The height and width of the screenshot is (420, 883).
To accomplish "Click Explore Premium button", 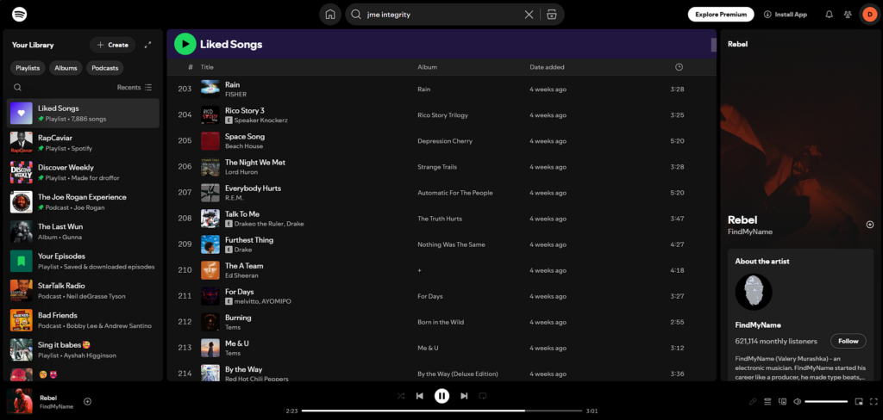I will click(721, 15).
